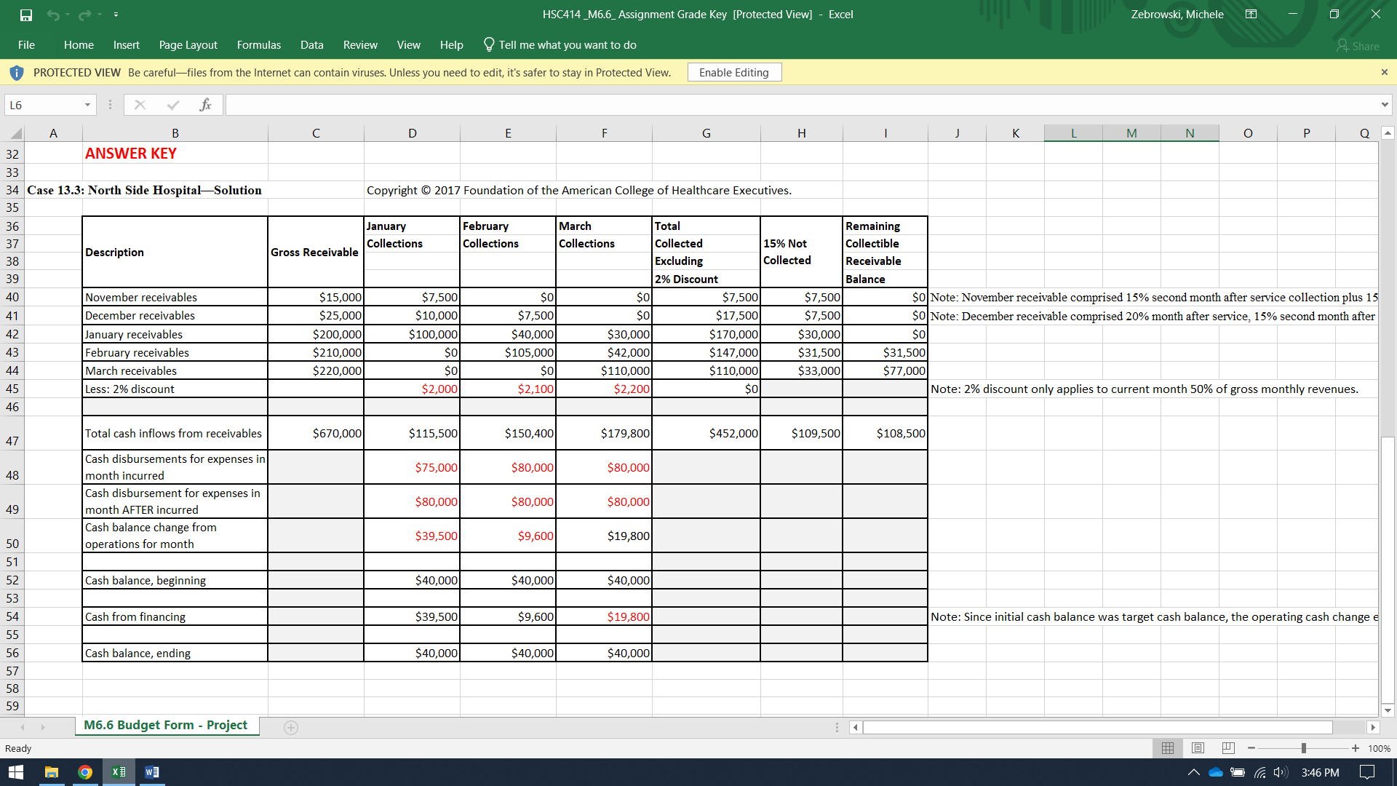Open File Explorer from taskbar
Viewport: 1397px width, 786px height.
pos(51,772)
